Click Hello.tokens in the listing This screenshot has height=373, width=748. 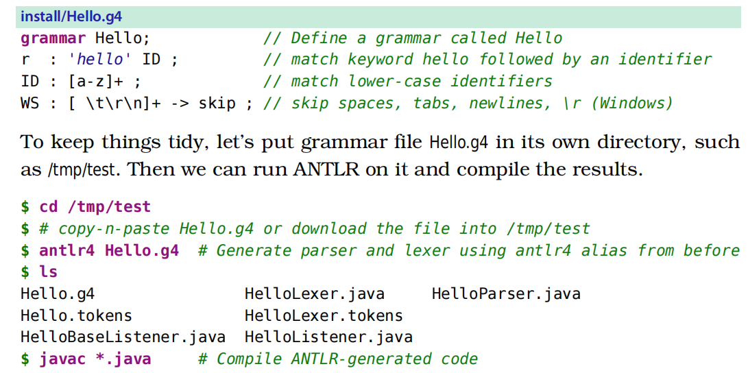76,316
